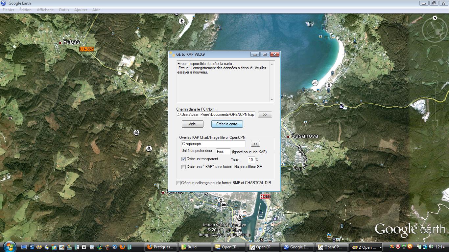Screen dimensions: 449x252
Task: Open the Ajouter menu
Action: click(x=81, y=10)
